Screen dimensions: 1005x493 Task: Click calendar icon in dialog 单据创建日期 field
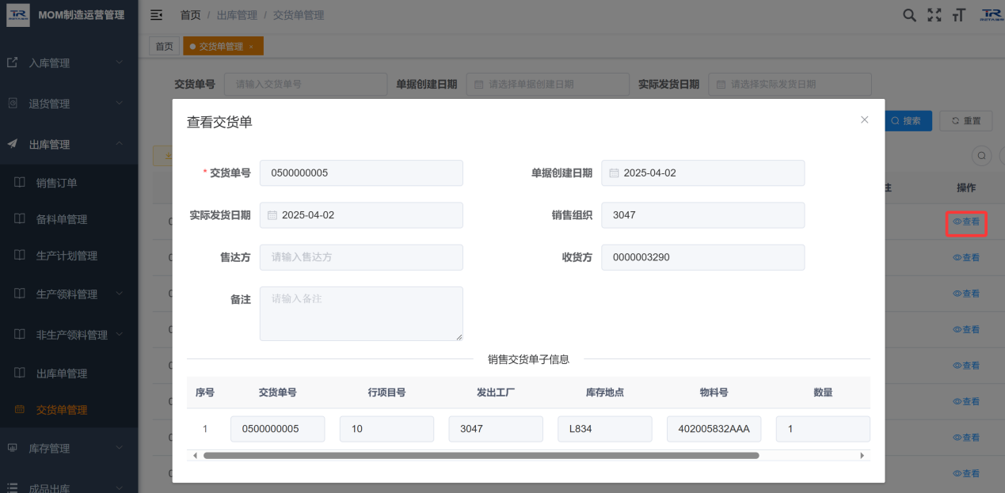(x=615, y=173)
